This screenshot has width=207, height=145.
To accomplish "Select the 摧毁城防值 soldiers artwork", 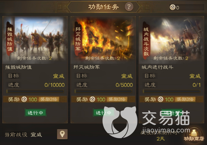I will point(35,40).
